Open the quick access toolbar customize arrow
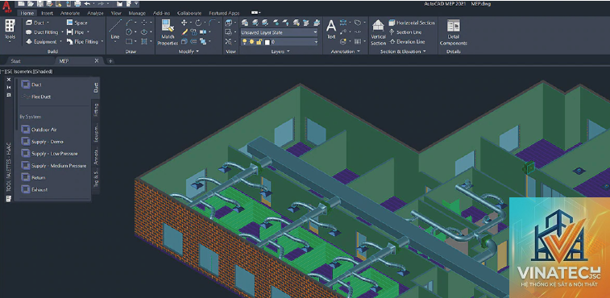 [x=136, y=4]
